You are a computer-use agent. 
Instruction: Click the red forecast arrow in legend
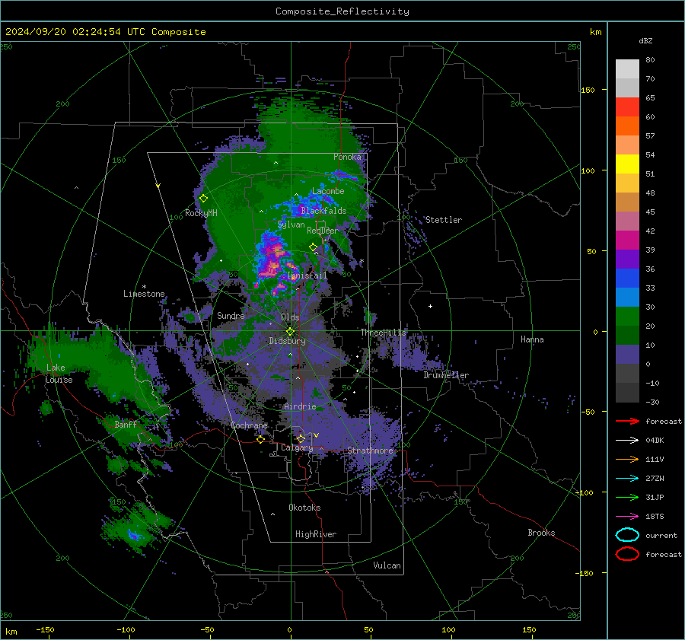coord(627,421)
